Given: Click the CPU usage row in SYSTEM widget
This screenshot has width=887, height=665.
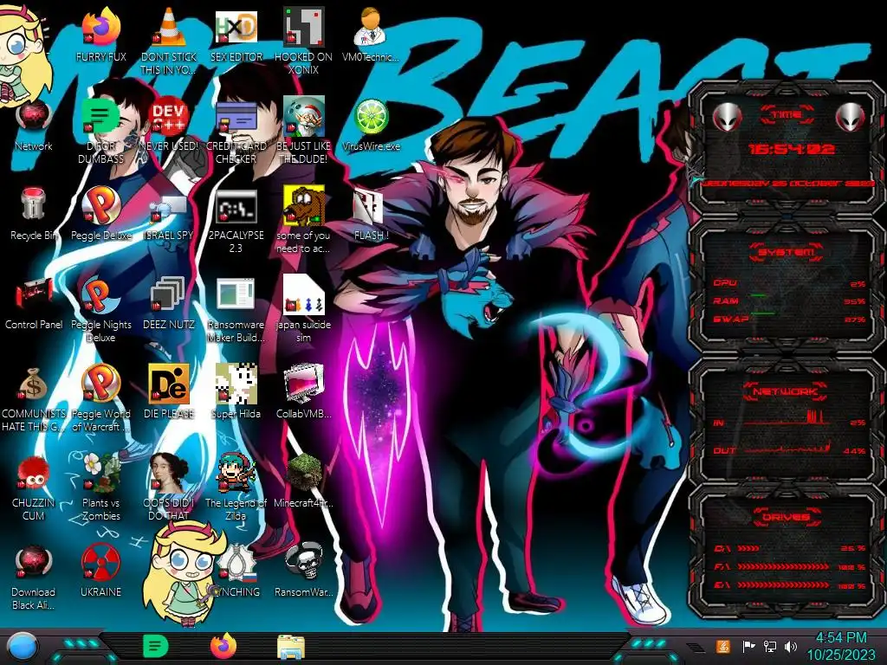Looking at the screenshot, I should (x=789, y=283).
